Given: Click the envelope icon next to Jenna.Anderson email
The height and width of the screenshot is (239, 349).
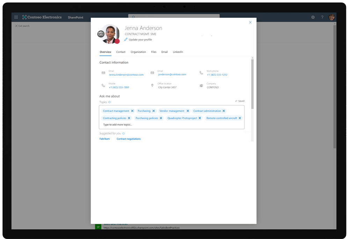Looking at the screenshot, I should pyautogui.click(x=103, y=73).
